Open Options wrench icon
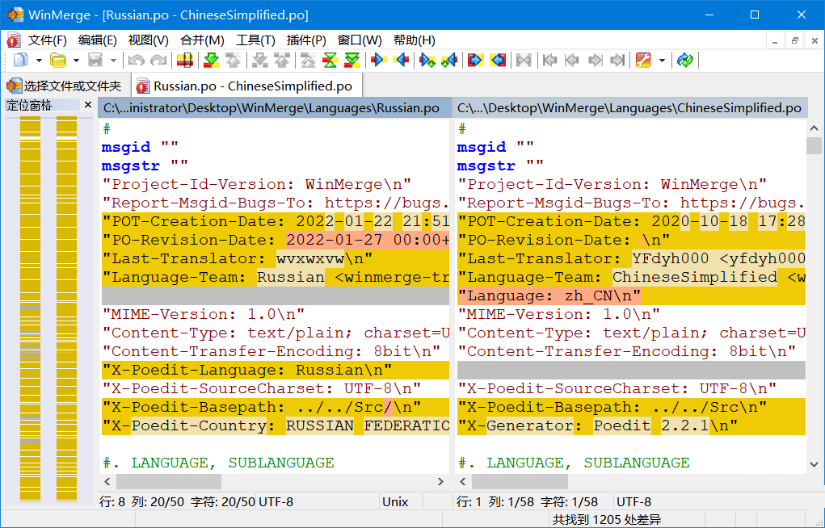Viewport: 825px width, 528px height. pos(643,61)
